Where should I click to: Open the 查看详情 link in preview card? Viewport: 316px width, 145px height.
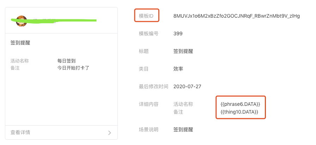[20, 133]
